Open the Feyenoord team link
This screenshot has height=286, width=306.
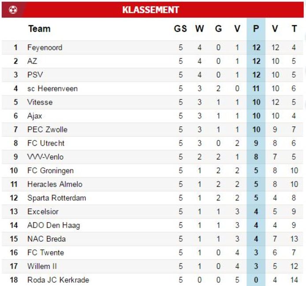[x=45, y=48]
